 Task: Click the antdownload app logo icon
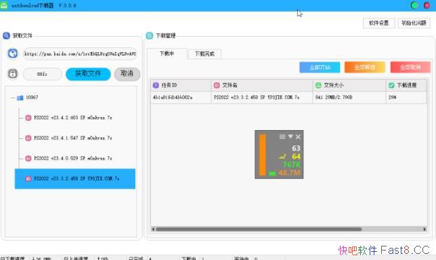[x=4, y=5]
